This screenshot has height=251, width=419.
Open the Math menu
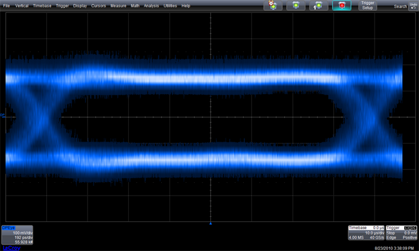coord(135,6)
